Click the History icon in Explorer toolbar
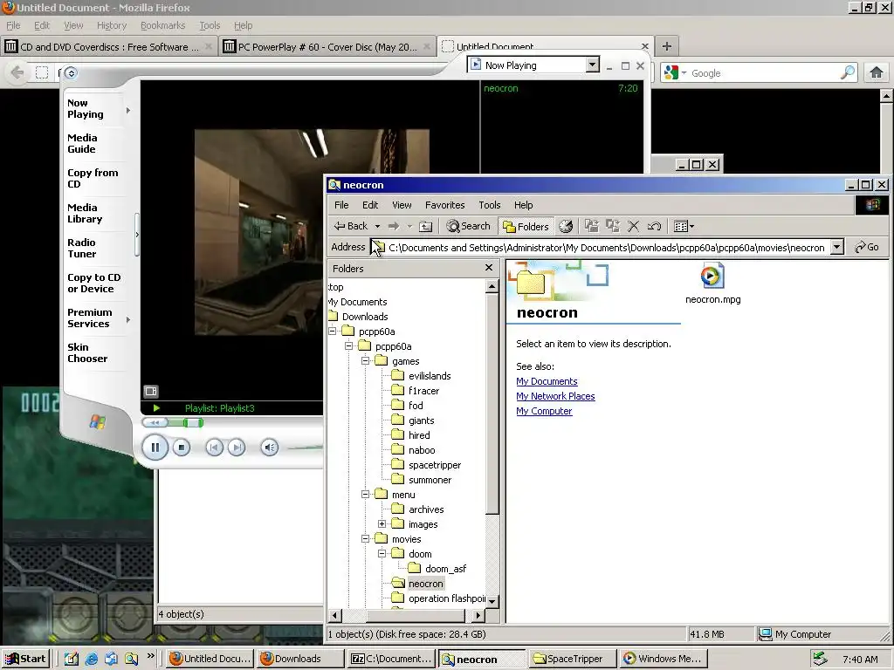Viewport: 894px width, 670px height. (x=566, y=226)
